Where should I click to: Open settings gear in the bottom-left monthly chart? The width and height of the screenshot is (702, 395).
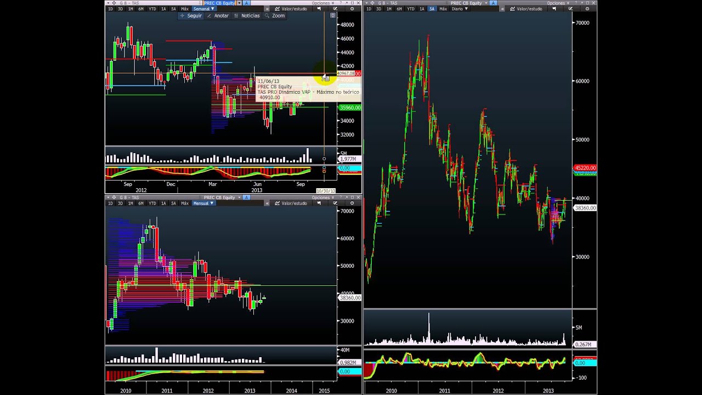pos(352,203)
